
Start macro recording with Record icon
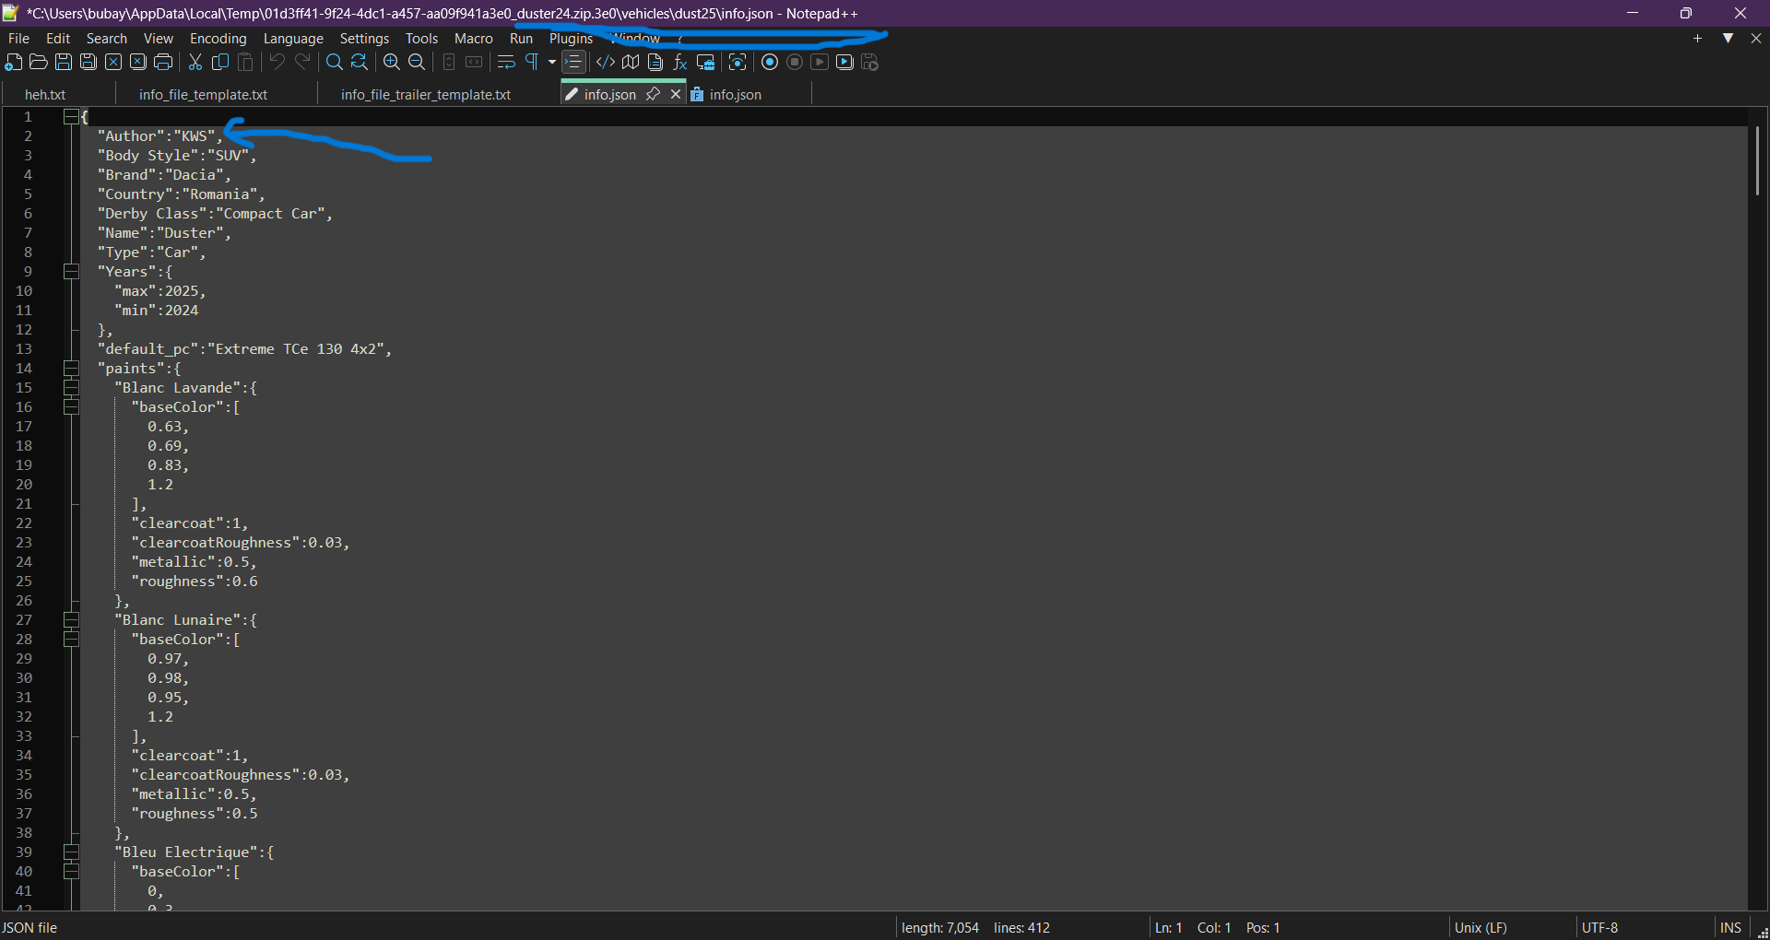[x=770, y=63]
